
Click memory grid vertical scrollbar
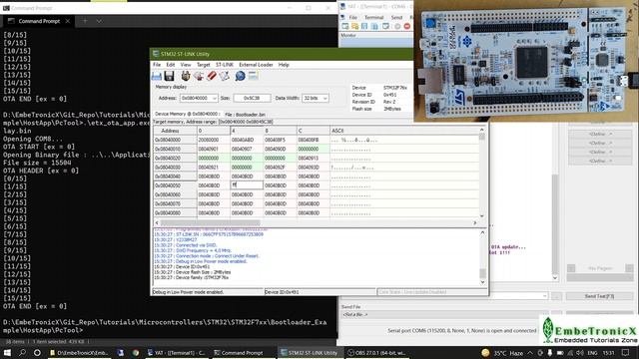tap(482, 173)
